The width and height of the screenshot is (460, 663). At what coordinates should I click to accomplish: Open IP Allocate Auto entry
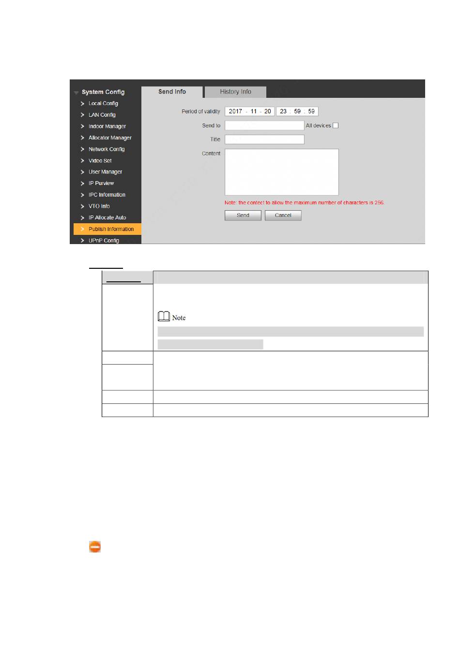pos(107,217)
